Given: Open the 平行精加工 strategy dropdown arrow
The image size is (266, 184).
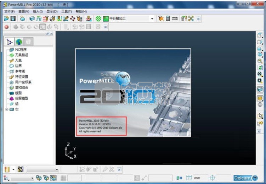Looking at the screenshot, I should 152,18.
